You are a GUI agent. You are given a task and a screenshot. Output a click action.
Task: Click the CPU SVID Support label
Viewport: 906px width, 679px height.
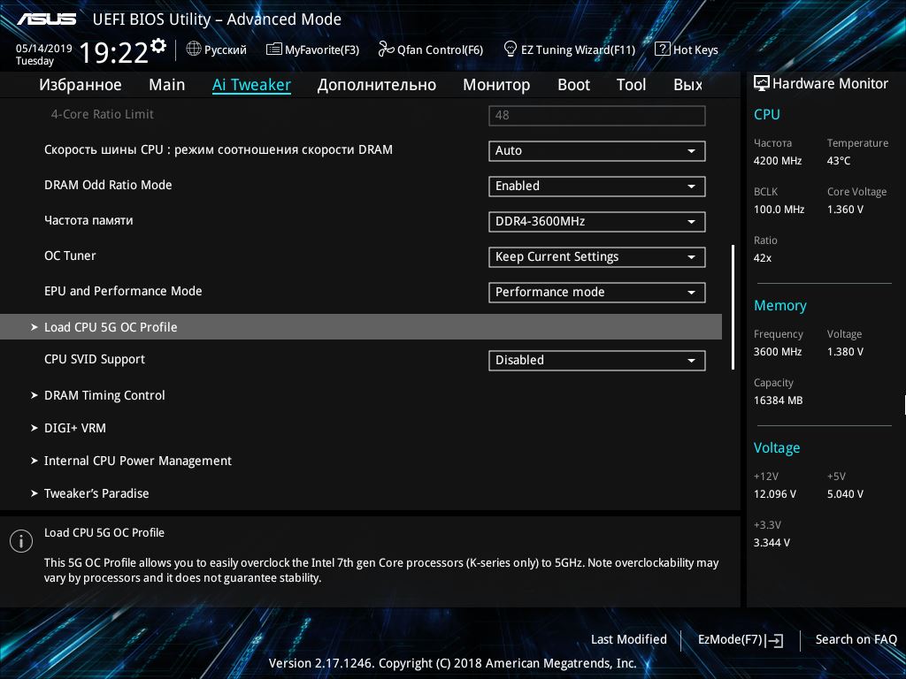point(94,359)
